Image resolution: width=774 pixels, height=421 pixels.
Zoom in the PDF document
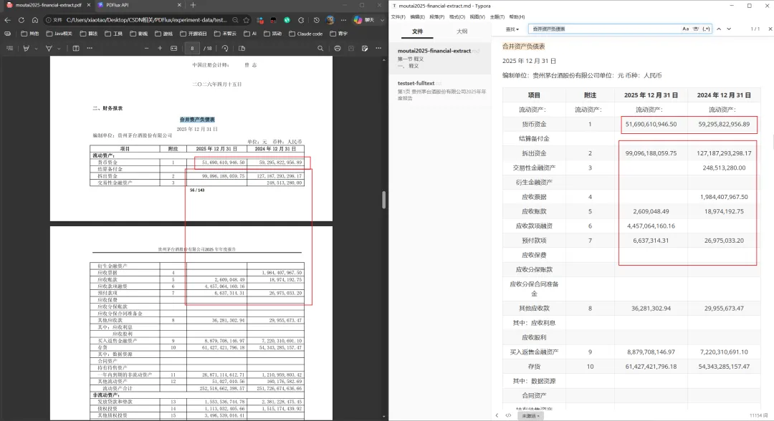click(160, 48)
